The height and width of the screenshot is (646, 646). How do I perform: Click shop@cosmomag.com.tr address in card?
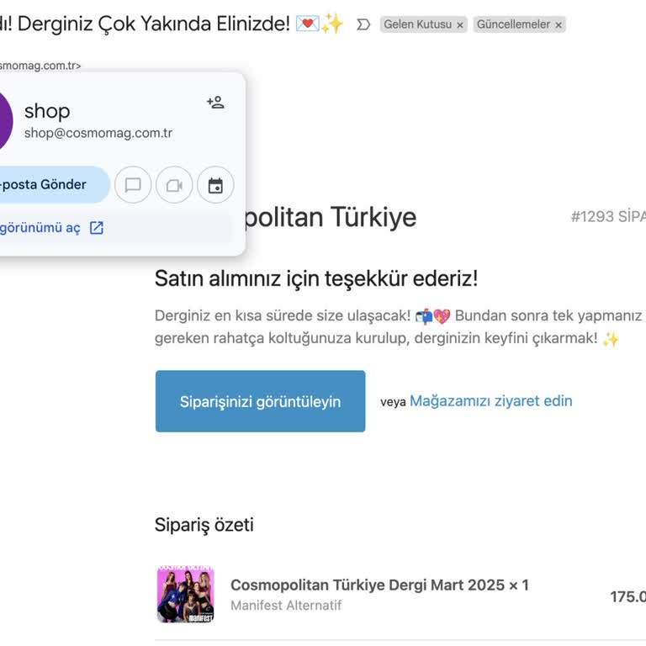pyautogui.click(x=98, y=133)
